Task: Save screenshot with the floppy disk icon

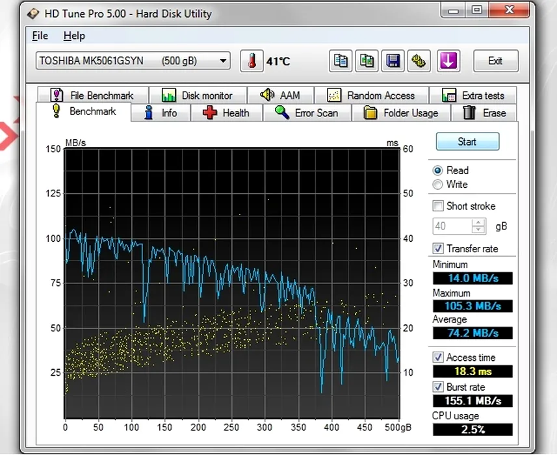Action: 393,61
